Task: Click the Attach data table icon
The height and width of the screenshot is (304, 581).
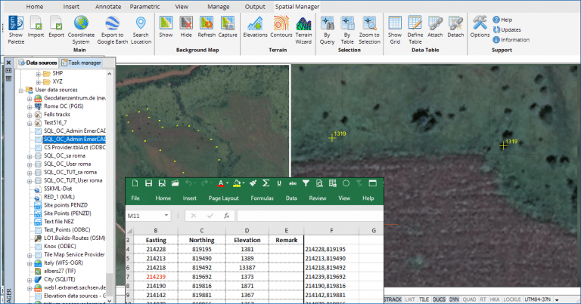Action: click(435, 23)
